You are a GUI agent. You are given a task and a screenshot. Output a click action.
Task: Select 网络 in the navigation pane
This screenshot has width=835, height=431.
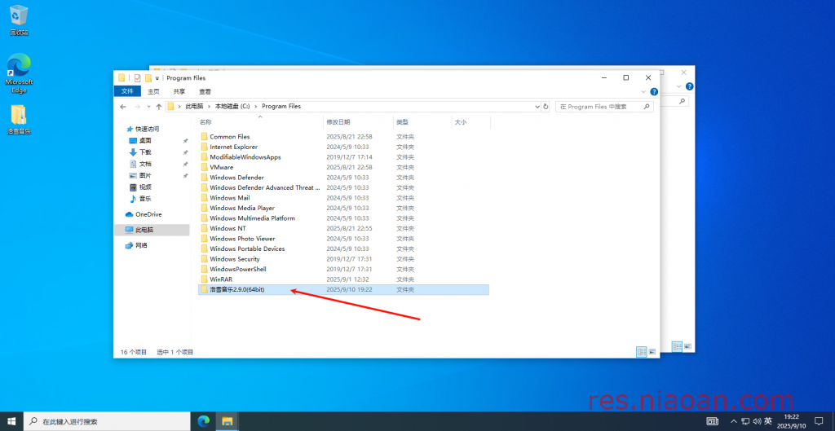[x=141, y=245]
